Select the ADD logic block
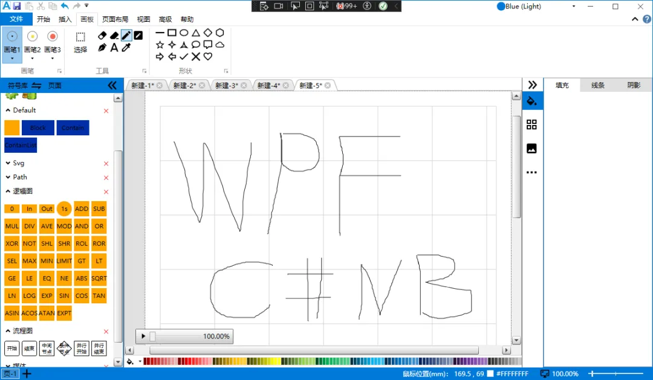Viewport: 653px width, 380px height. tap(81, 208)
